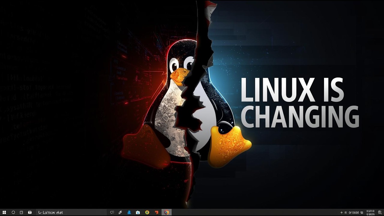Open the yellow-ring Chrome taskbar icon

147,212
